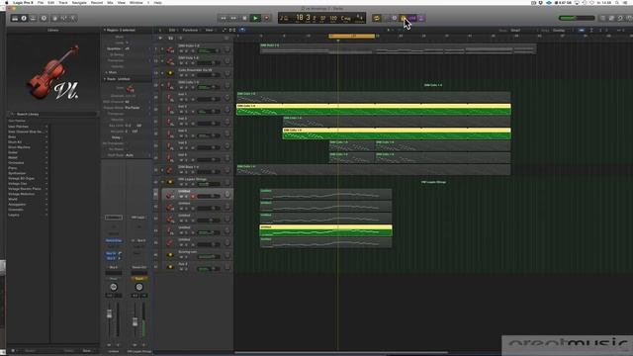This screenshot has height=356, width=633.
Task: Collapse the Region inspector disclosure triangle
Action: coord(105,30)
